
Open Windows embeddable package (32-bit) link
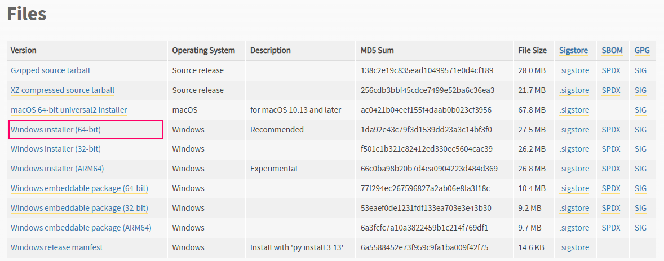point(79,208)
